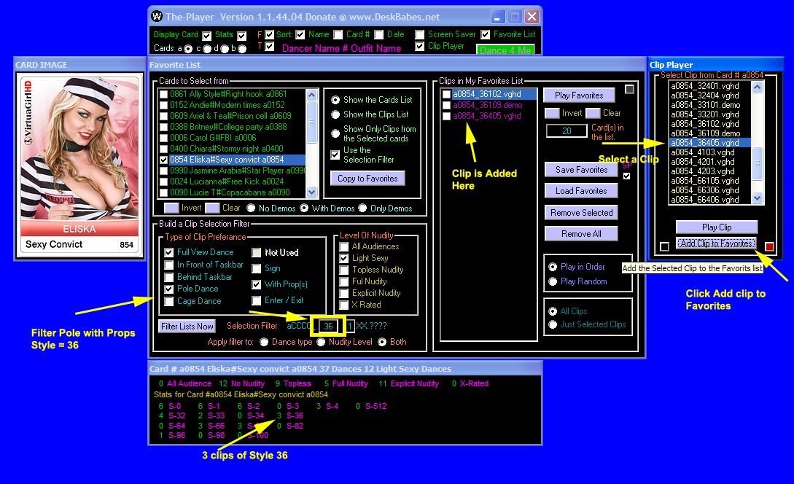
Task: Click the Eliska Sexy Convict card image
Action: (x=79, y=165)
